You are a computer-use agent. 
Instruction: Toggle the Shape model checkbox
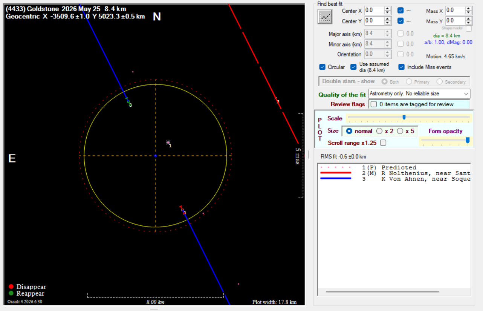[x=469, y=29]
